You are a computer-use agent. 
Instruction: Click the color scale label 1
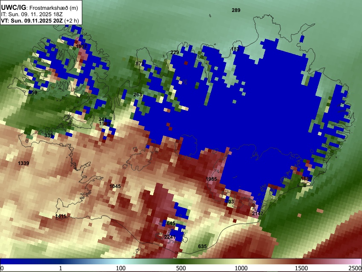(x=60, y=268)
